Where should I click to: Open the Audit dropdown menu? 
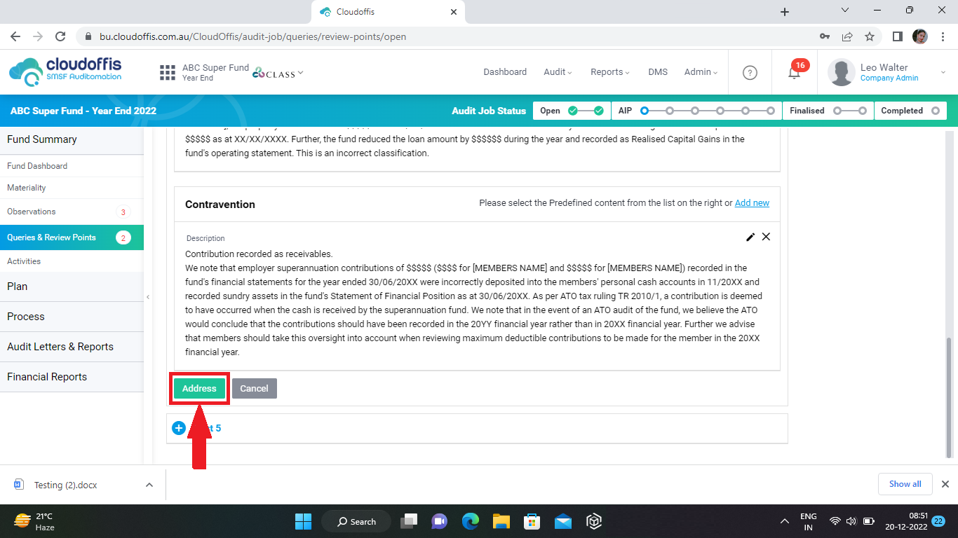pyautogui.click(x=558, y=72)
